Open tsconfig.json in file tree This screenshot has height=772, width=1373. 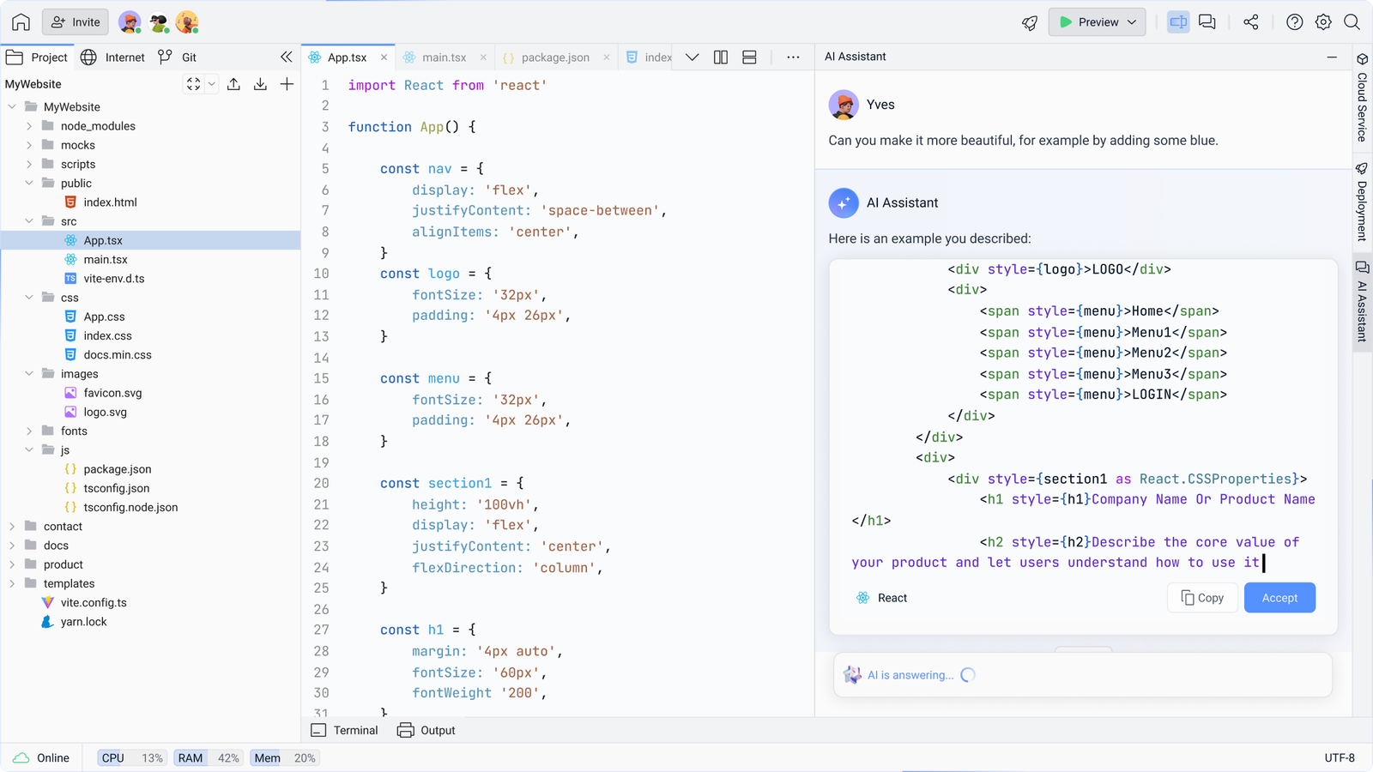(x=117, y=488)
